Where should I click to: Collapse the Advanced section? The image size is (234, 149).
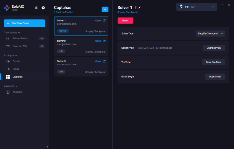coord(10,86)
